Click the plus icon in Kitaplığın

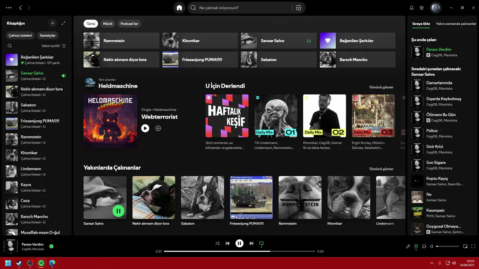[x=52, y=23]
